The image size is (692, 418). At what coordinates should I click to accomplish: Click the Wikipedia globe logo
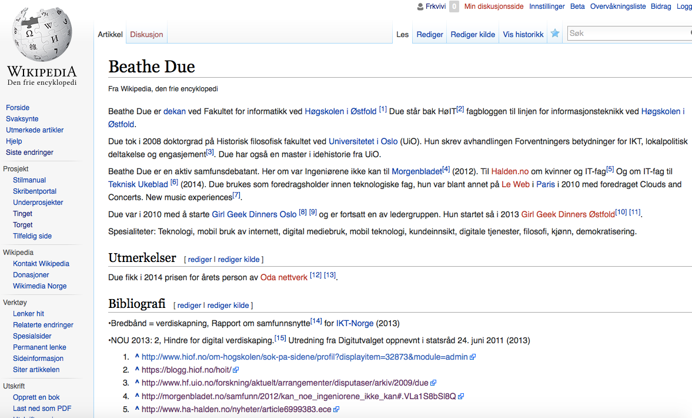tap(42, 35)
